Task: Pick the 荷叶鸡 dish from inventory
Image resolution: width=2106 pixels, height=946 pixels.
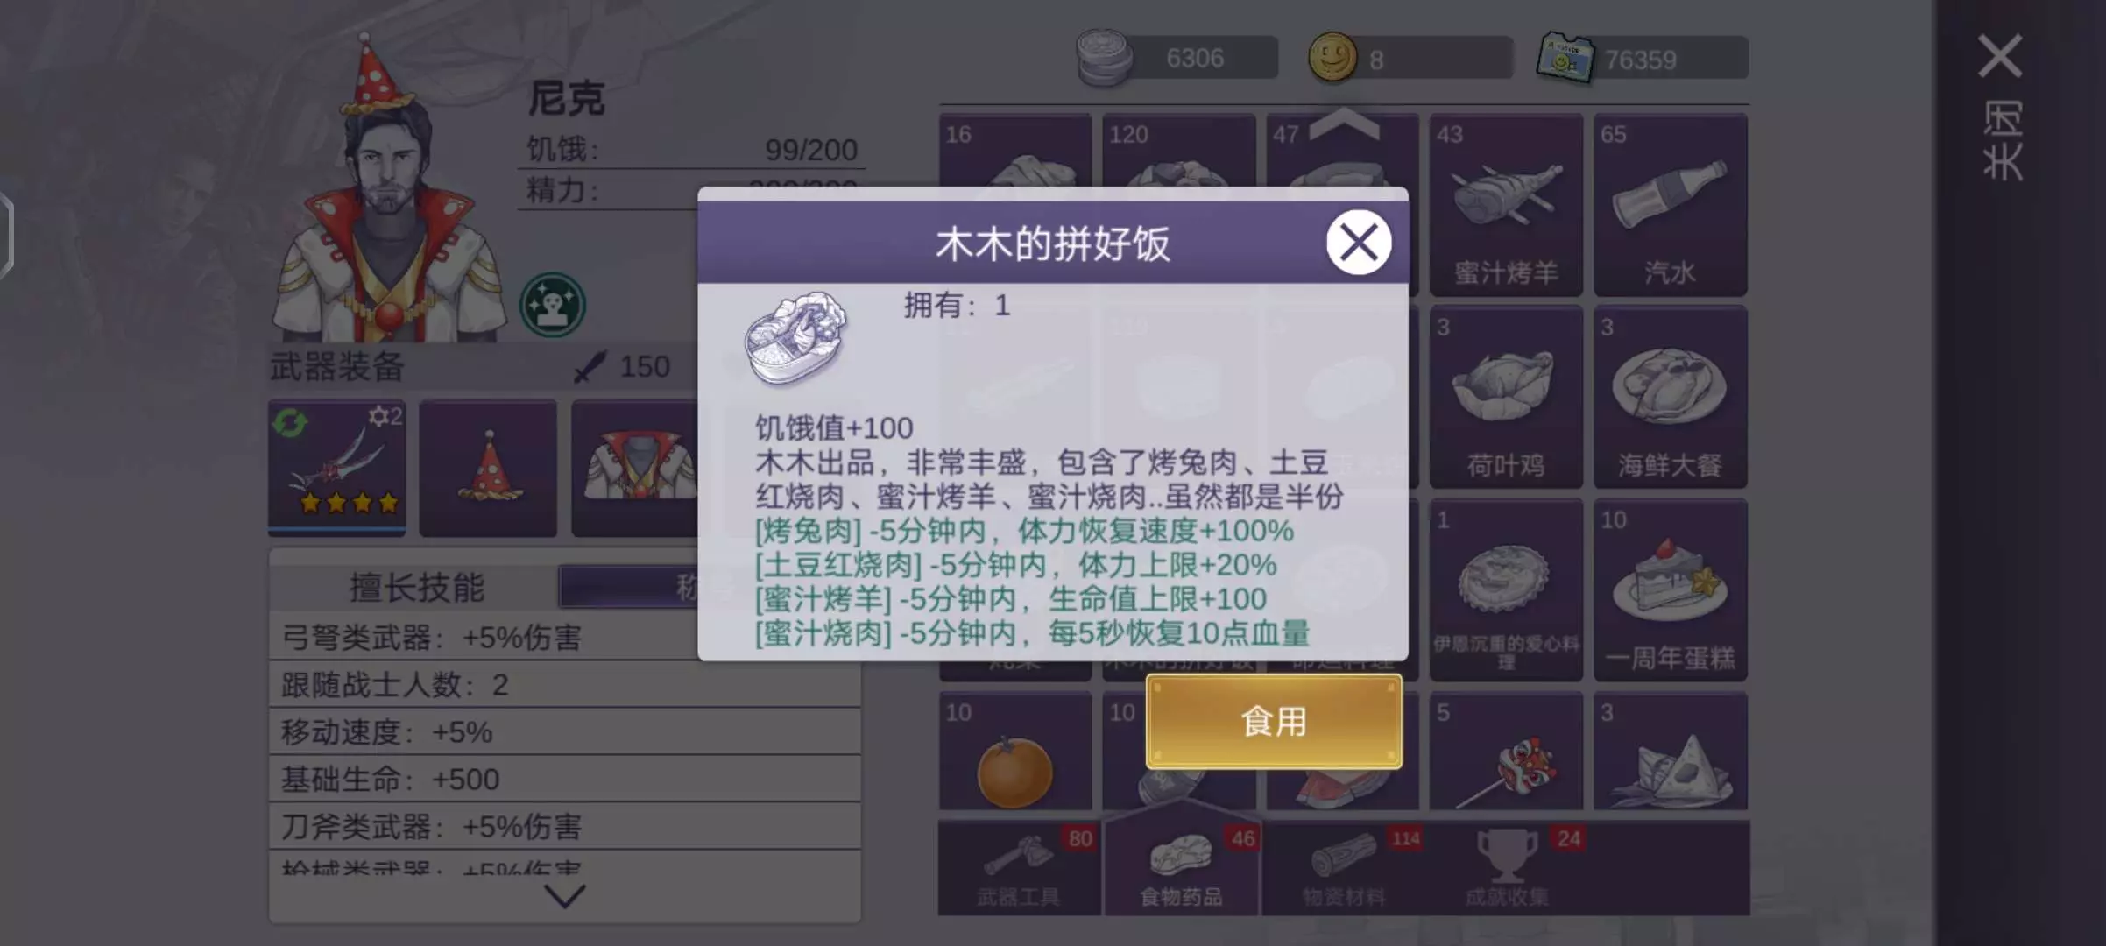Action: [x=1506, y=397]
